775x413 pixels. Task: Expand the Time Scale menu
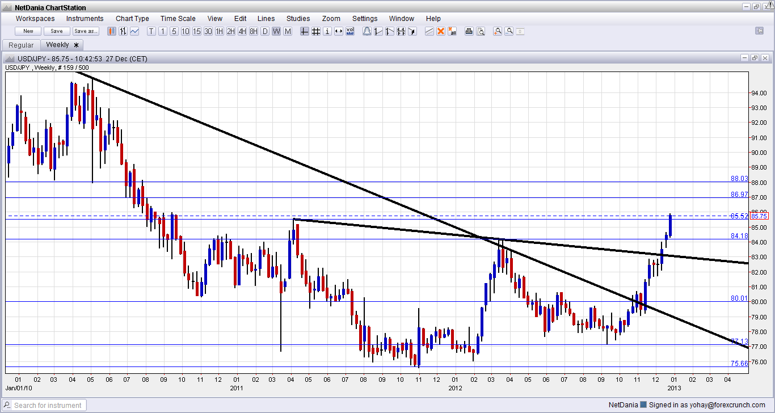pos(178,19)
